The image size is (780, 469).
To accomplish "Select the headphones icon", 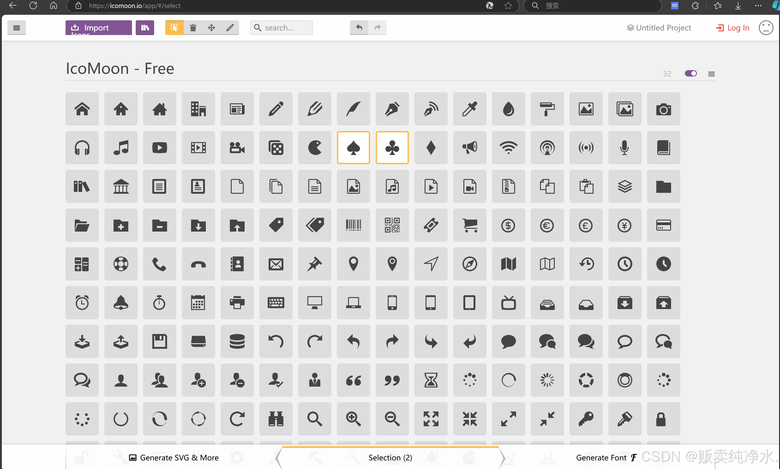I will pos(82,148).
